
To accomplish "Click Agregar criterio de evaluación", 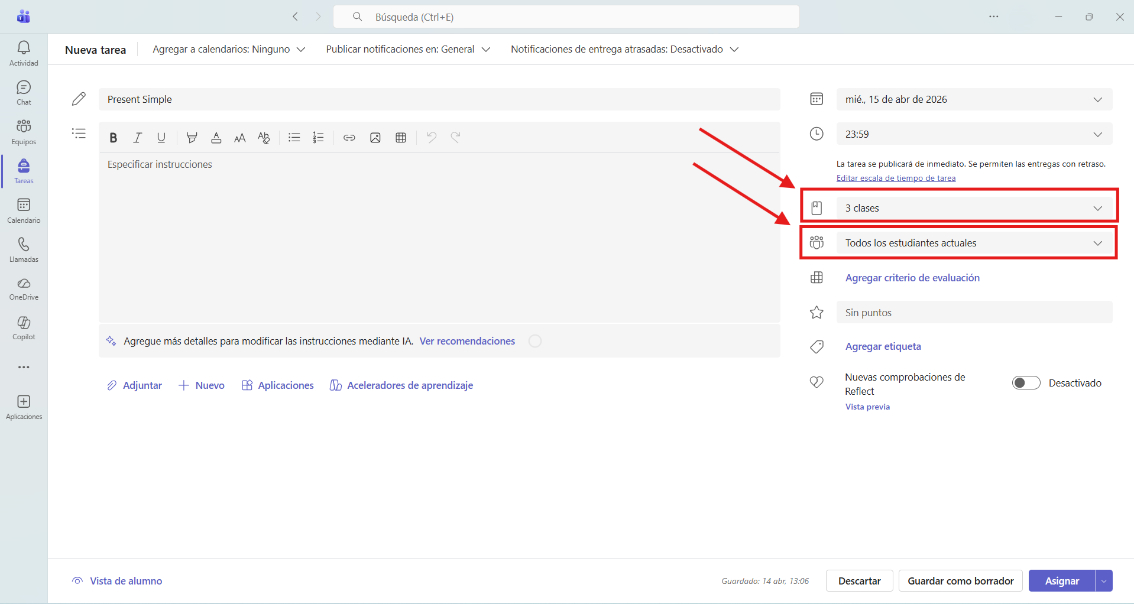I will (912, 278).
